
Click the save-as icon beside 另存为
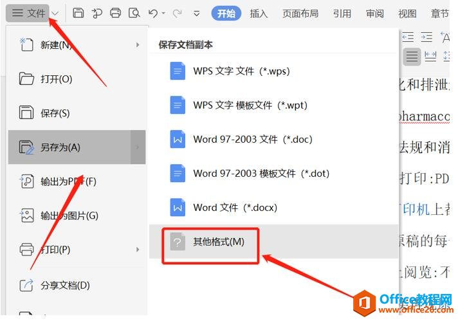26,147
